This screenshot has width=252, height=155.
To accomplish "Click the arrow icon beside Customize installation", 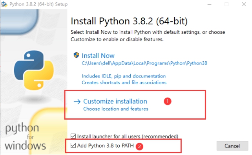I will pyautogui.click(x=77, y=101).
